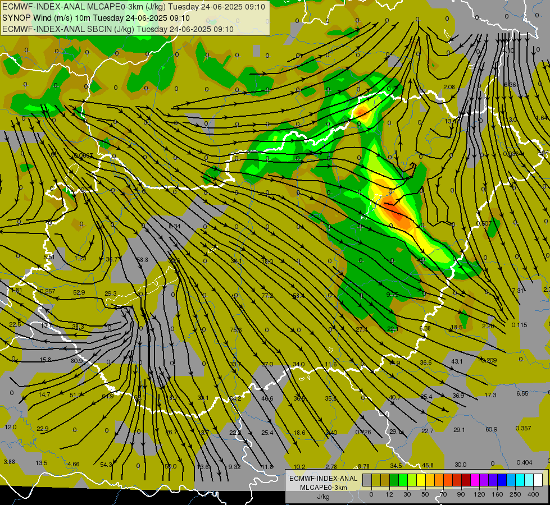Click the map value 6.55
The width and height of the screenshot is (550, 505).
tap(522, 393)
